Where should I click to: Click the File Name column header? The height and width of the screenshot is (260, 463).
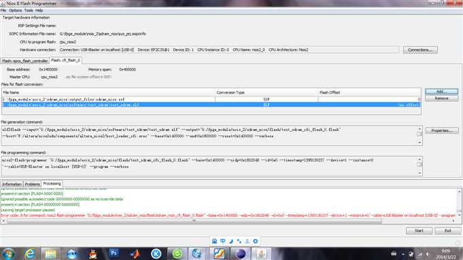point(109,92)
